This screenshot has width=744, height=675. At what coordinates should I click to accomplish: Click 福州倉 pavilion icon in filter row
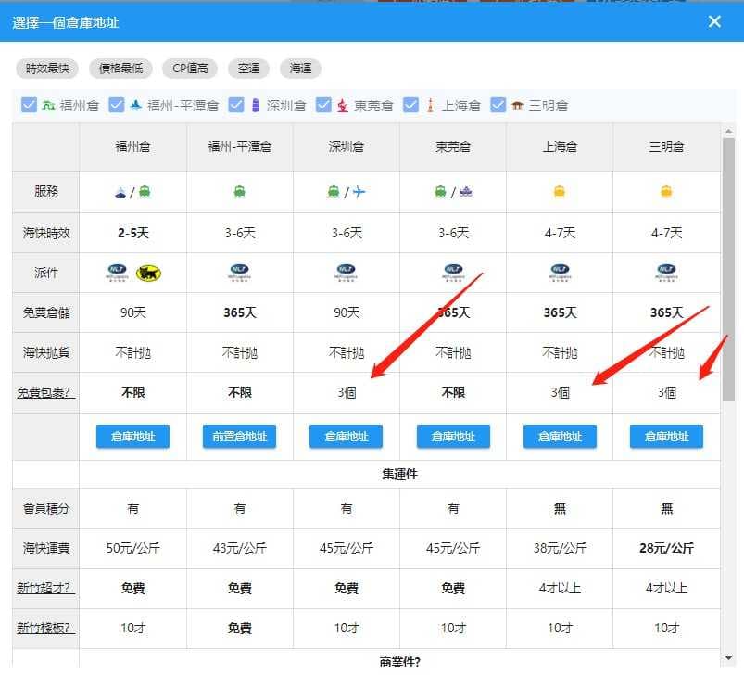[48, 106]
